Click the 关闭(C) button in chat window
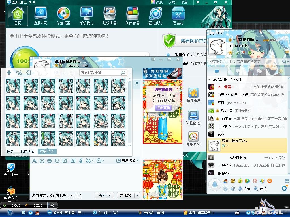Screen dimensions: 290x217 [104, 195]
